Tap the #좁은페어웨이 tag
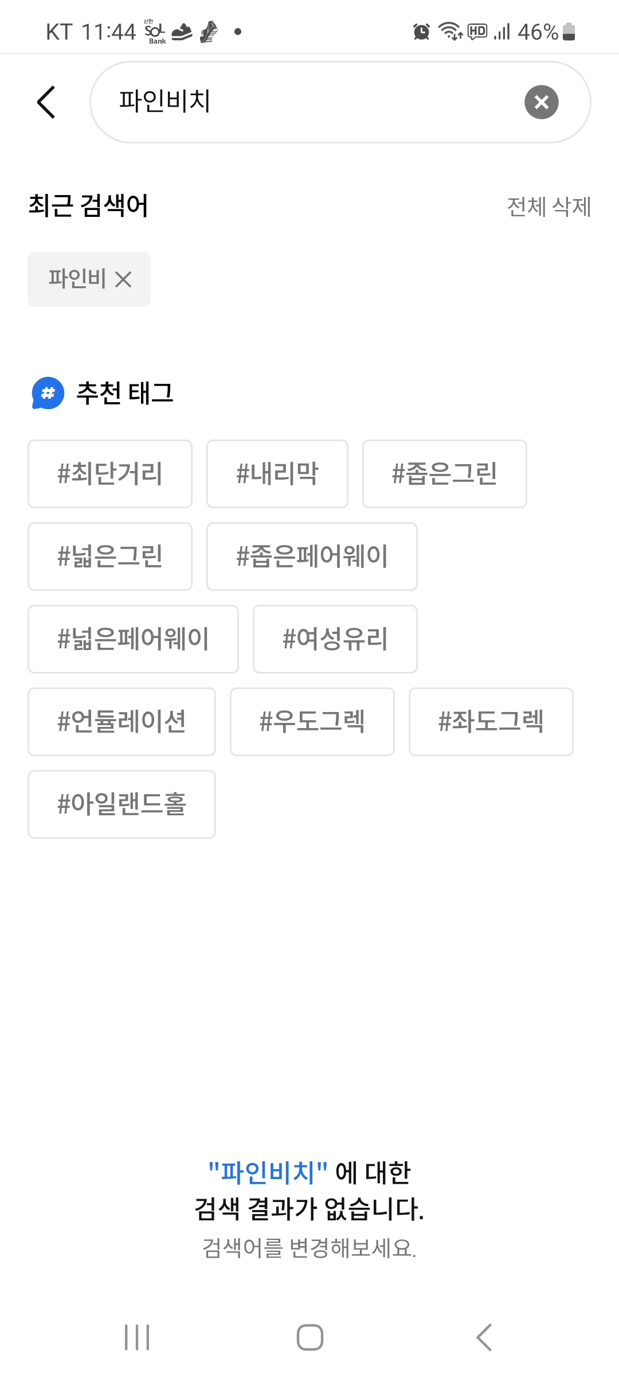Viewport: 619px width, 1377px height. point(312,557)
